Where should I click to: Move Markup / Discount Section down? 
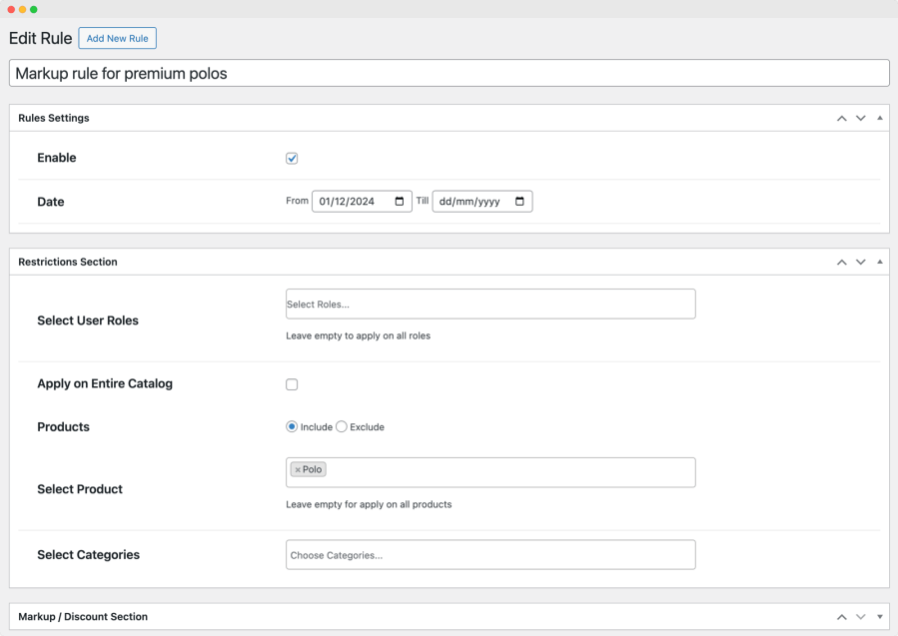pyautogui.click(x=860, y=617)
